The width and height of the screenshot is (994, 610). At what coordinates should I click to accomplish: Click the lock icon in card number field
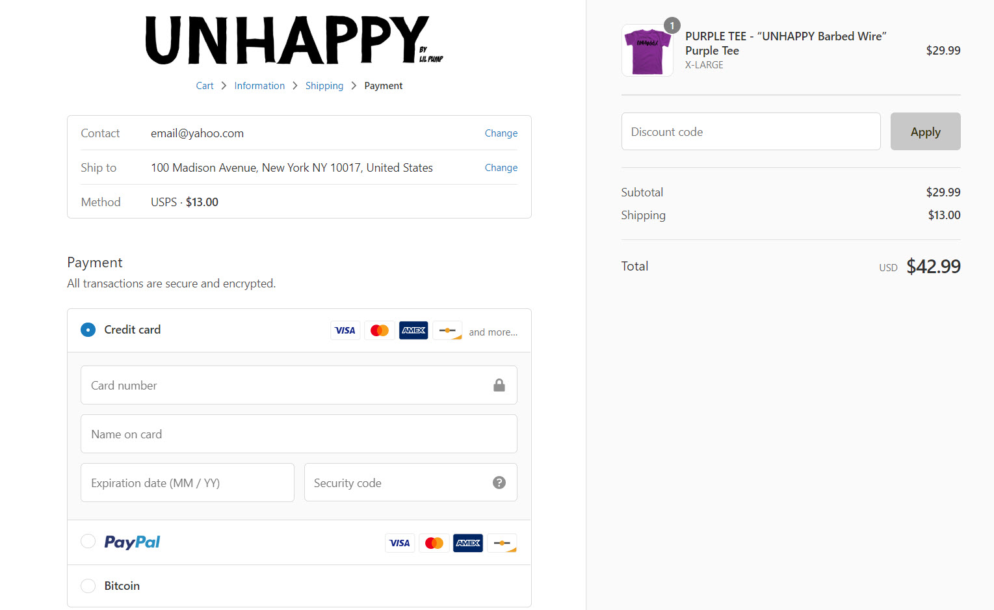(499, 385)
